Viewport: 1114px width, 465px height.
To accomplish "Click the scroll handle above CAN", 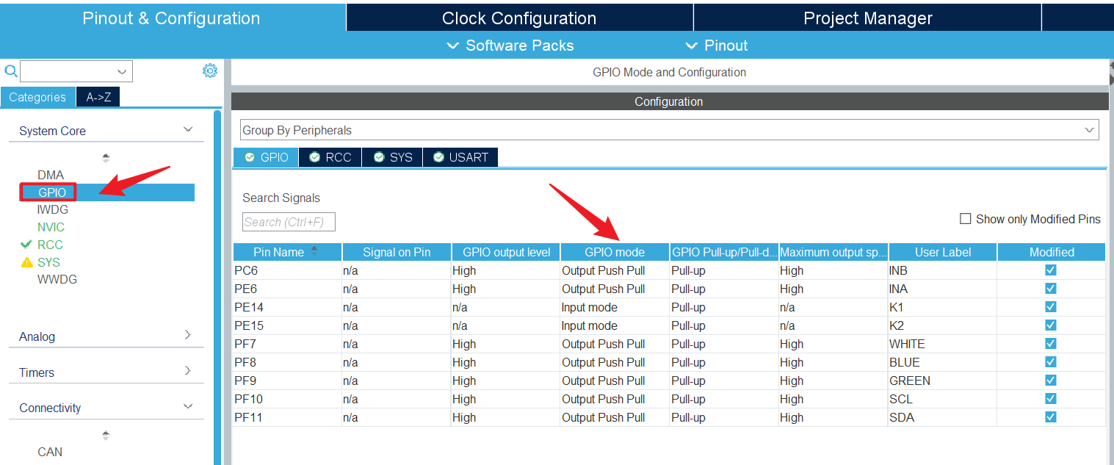I will click(x=106, y=435).
